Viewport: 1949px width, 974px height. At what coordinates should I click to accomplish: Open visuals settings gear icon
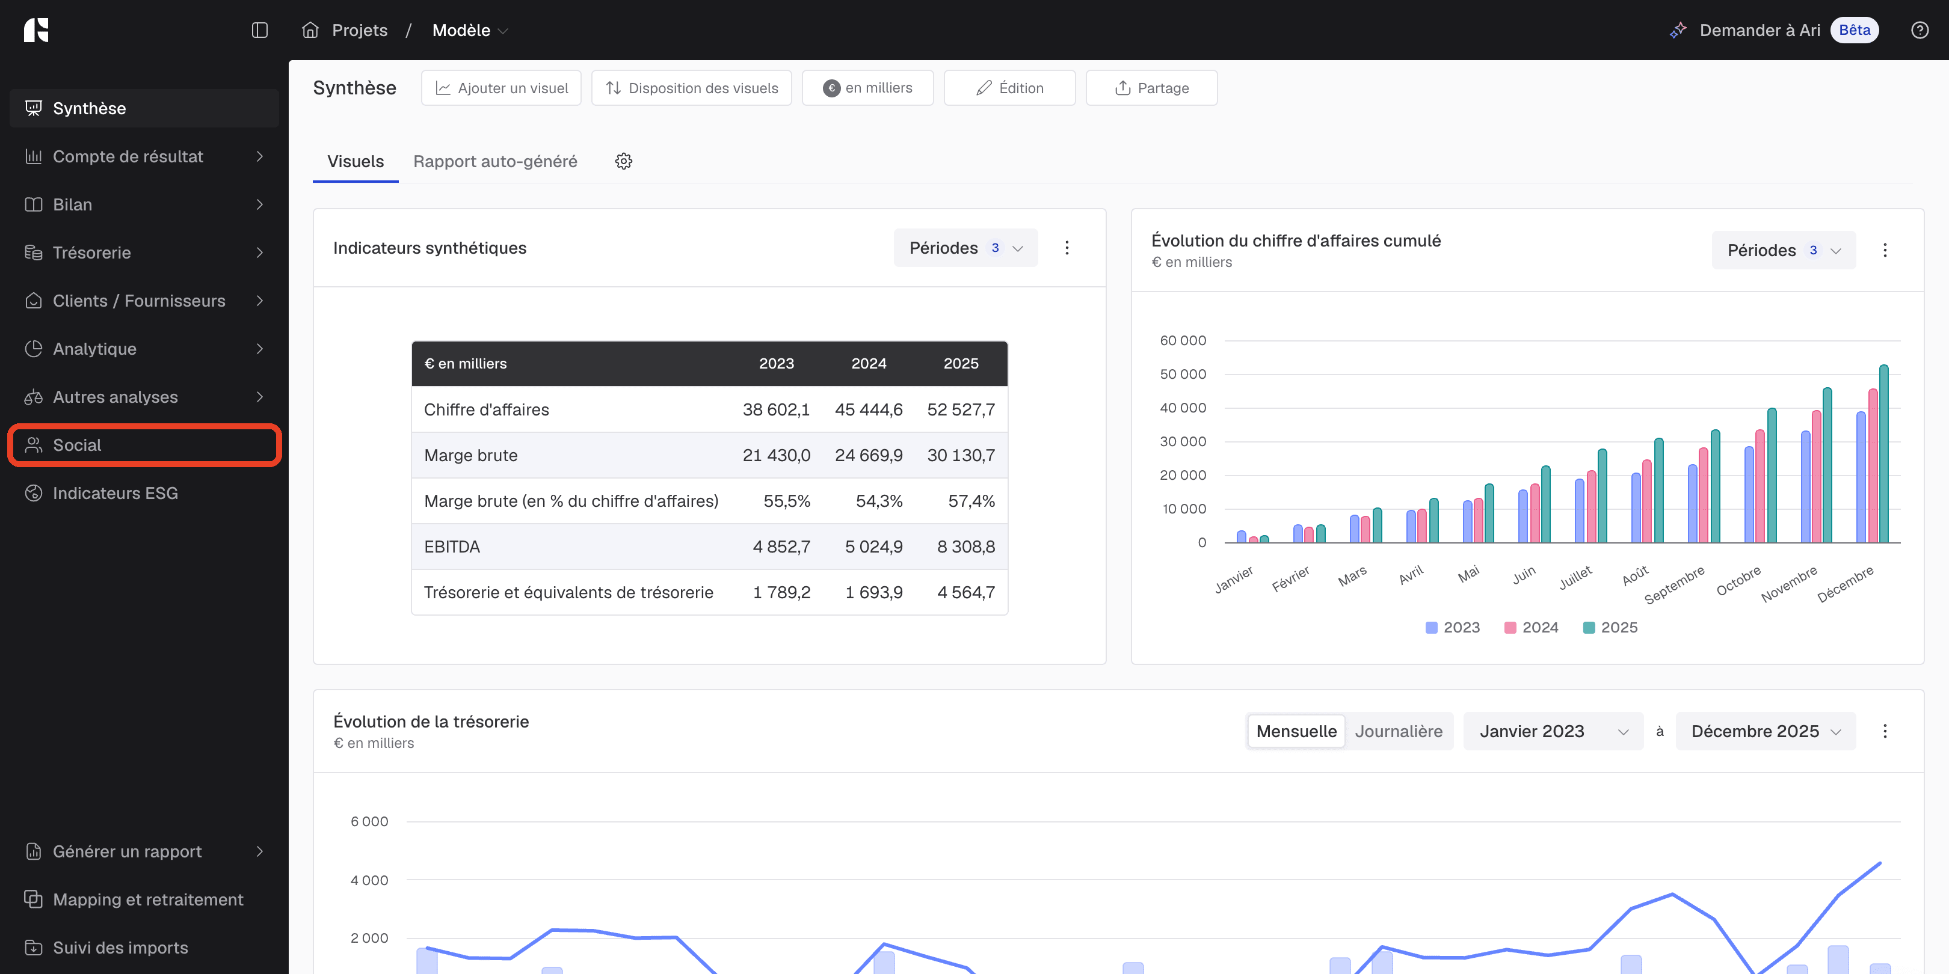pos(623,161)
